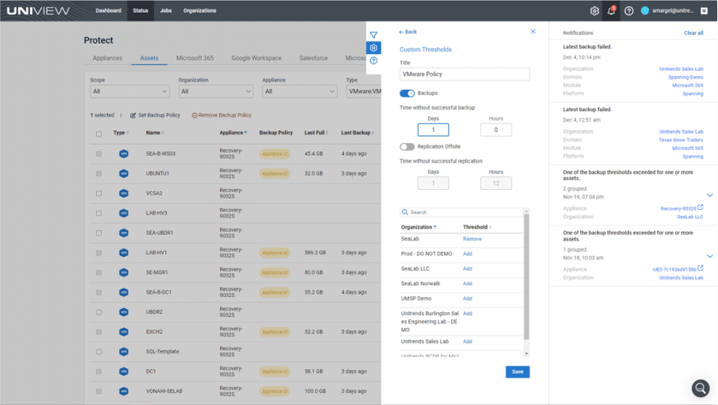Viewport: 718px width, 405px height.
Task: Open the Scope dropdown
Action: pyautogui.click(x=129, y=91)
